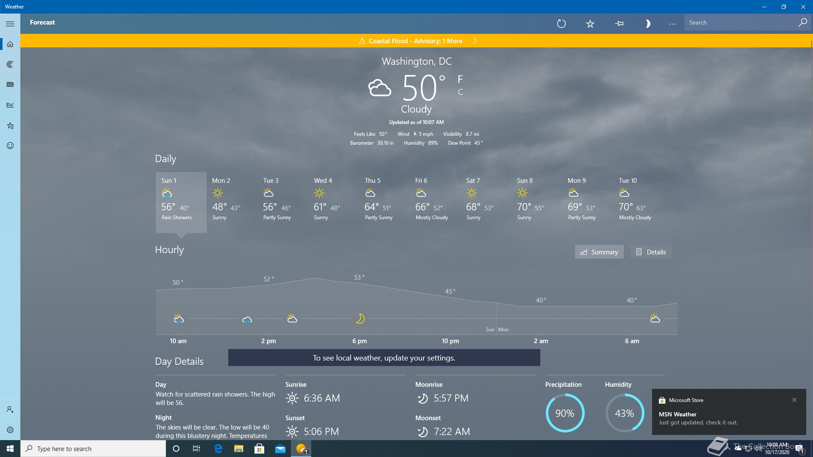Image resolution: width=813 pixels, height=457 pixels.
Task: Add Washington DC to favorites star
Action: (x=590, y=24)
